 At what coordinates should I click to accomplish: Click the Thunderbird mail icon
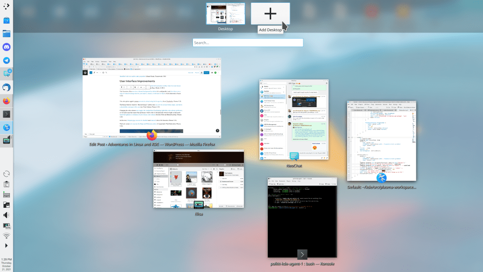(7, 87)
